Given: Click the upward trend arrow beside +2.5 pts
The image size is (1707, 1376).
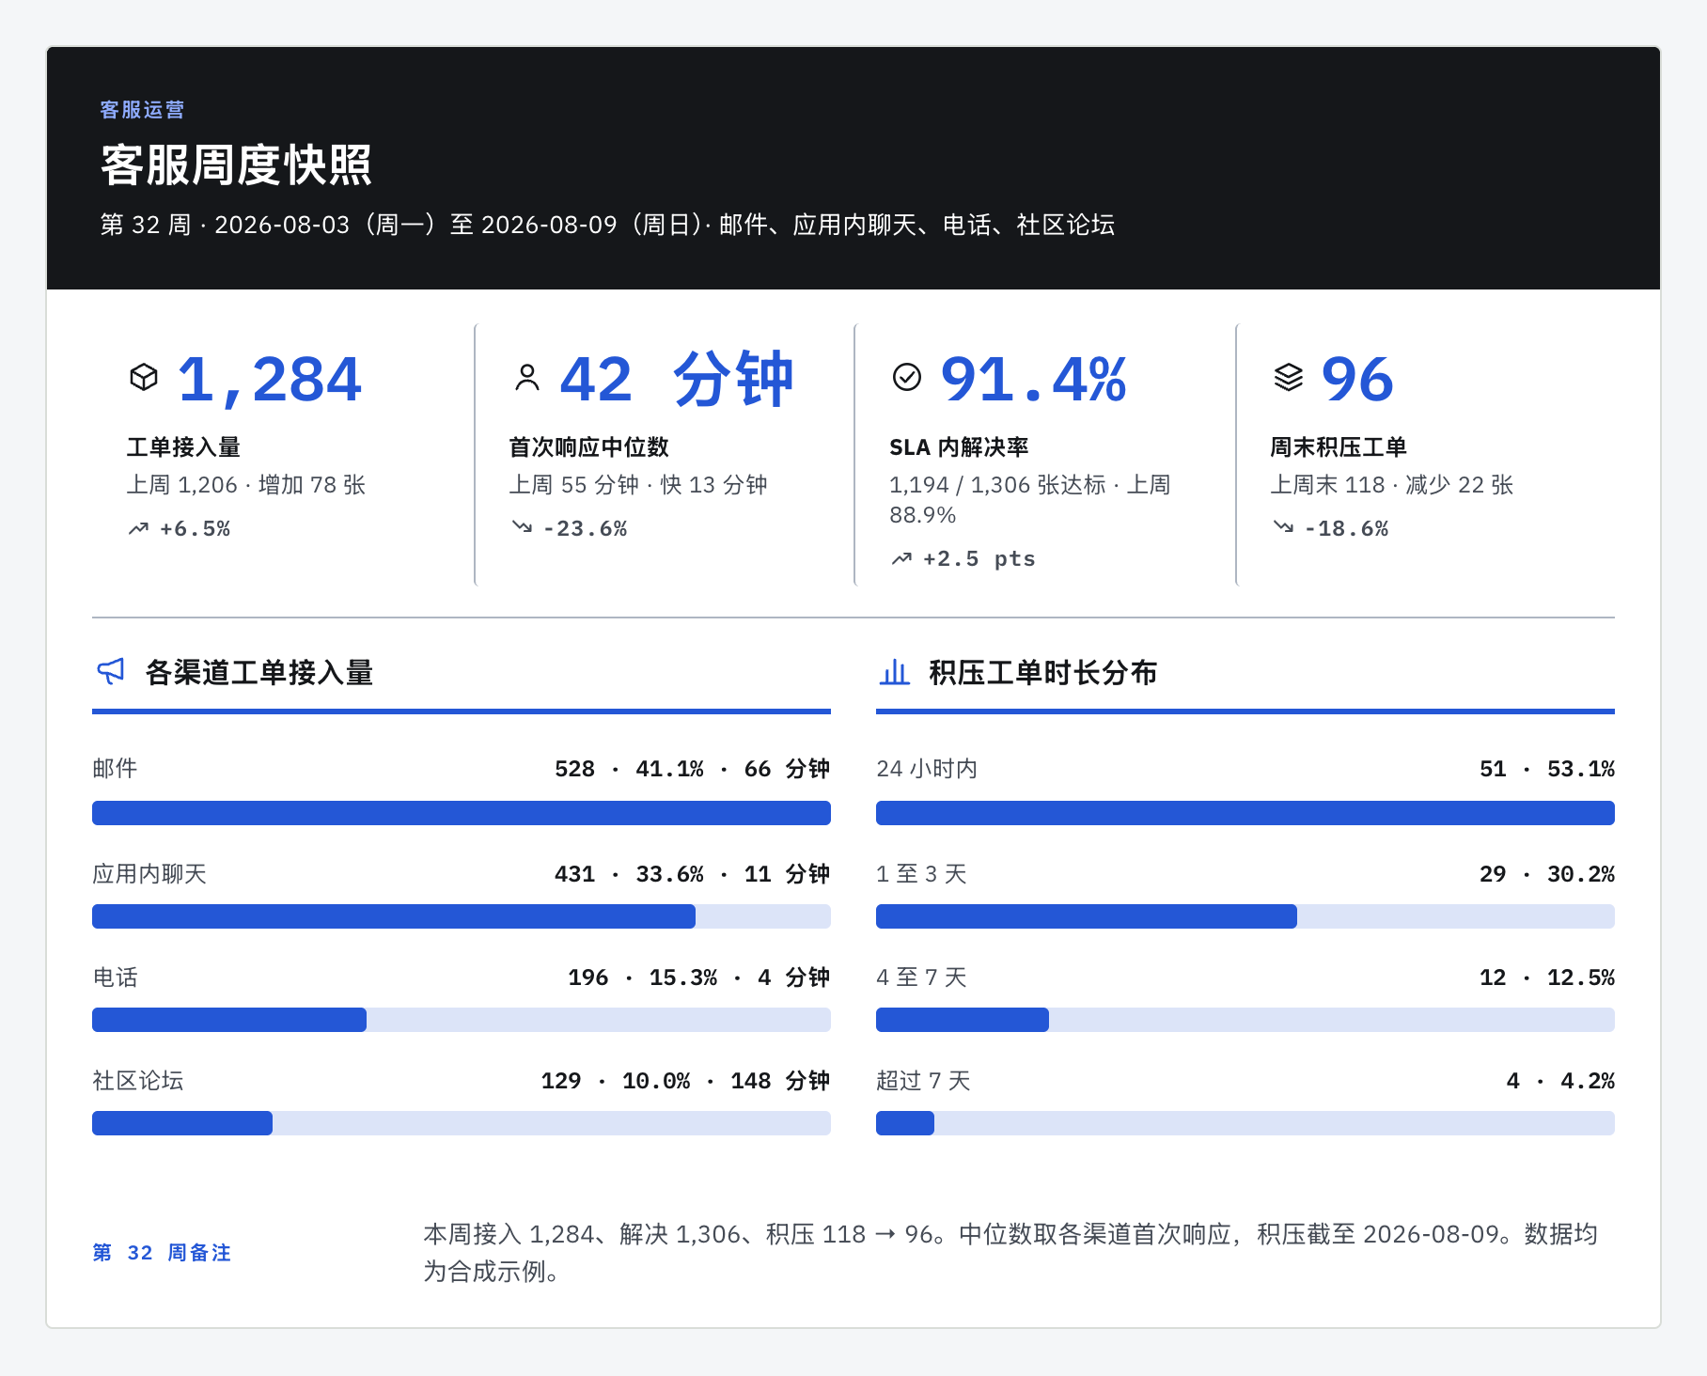Looking at the screenshot, I should pyautogui.click(x=901, y=558).
